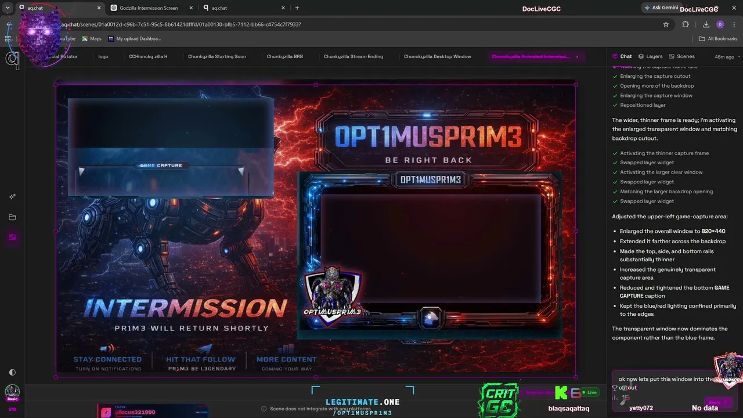
Task: Open the Chunckyzilla Desktop Window scene tab
Action: click(x=438, y=56)
